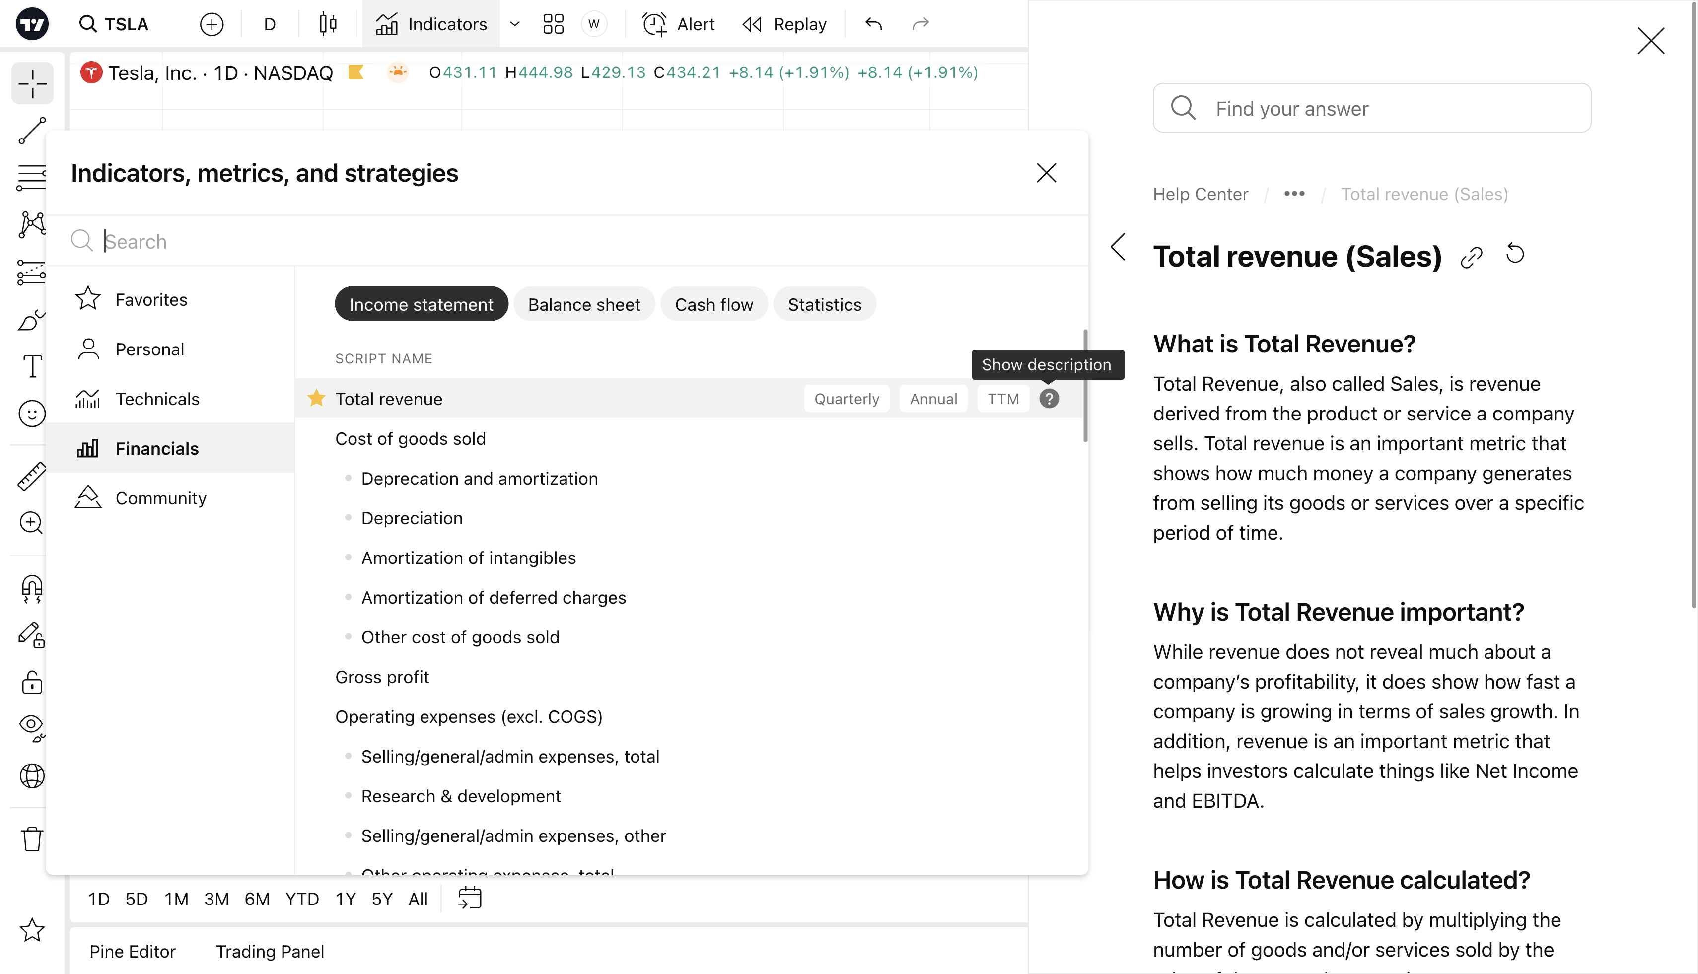Click the ruler measure tool
The width and height of the screenshot is (1698, 974).
tap(31, 476)
